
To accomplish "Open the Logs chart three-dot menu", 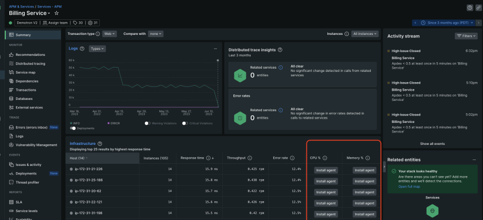I will [x=215, y=48].
